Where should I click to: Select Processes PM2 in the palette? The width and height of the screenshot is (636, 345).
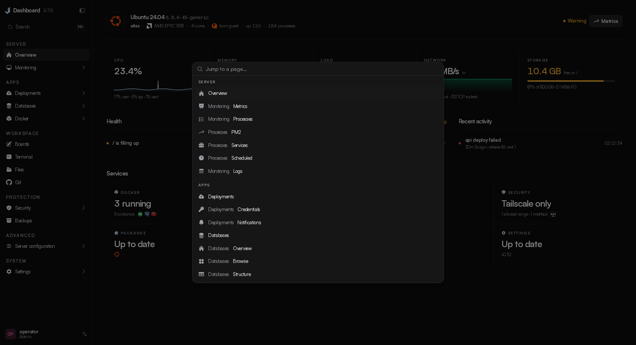(318, 132)
